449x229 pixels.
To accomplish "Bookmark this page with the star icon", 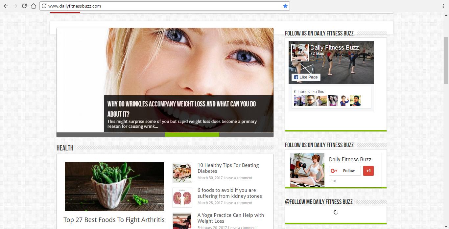I will [285, 6].
